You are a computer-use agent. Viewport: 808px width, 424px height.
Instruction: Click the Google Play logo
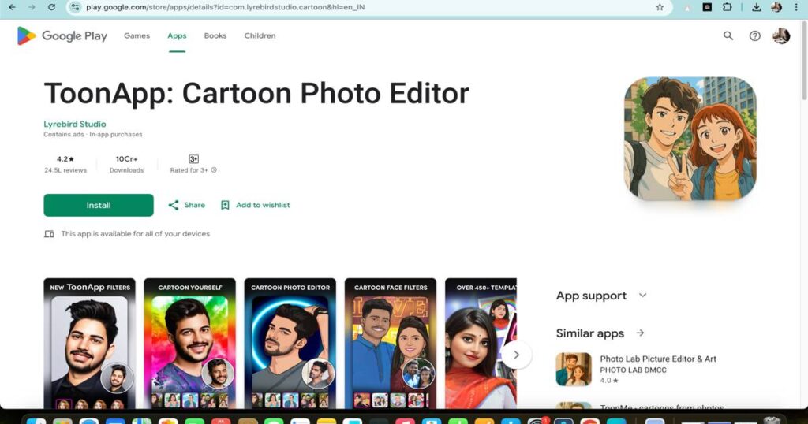pos(62,35)
